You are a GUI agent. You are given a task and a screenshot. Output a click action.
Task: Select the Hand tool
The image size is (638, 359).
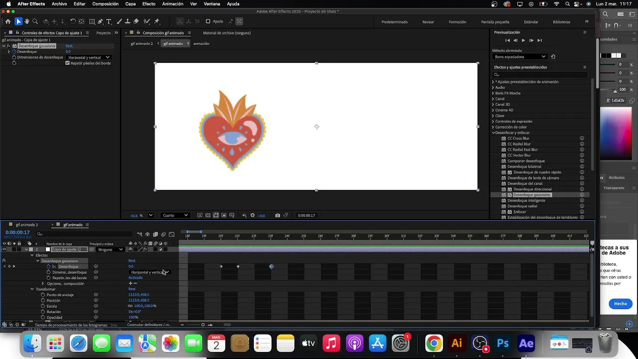pos(27,21)
